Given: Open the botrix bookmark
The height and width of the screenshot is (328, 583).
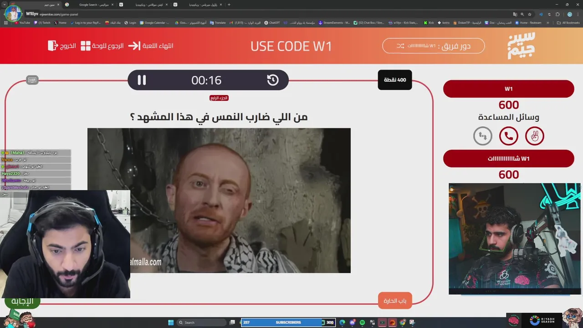Looking at the screenshot, I should [444, 22].
